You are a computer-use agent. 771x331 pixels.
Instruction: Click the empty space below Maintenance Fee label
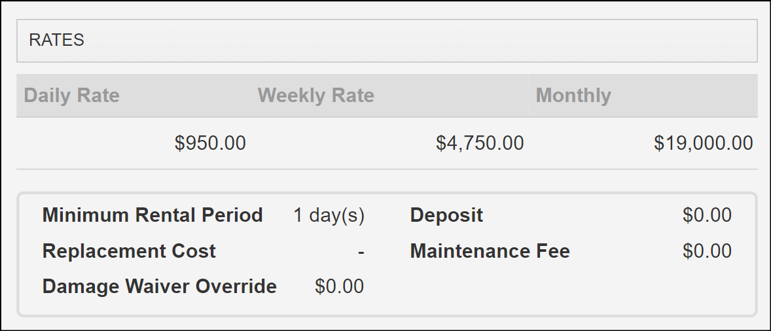pos(490,287)
